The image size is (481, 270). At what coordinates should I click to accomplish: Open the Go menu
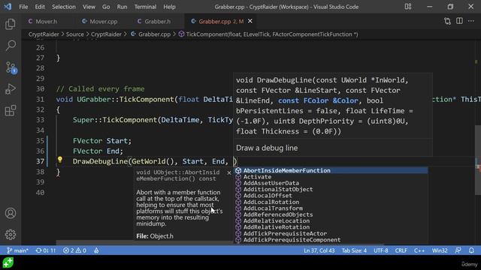(106, 7)
